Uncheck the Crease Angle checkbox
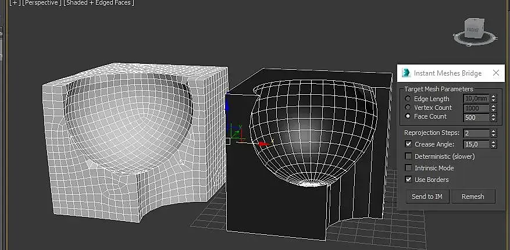Viewport: 510px width, 250px height. point(408,144)
